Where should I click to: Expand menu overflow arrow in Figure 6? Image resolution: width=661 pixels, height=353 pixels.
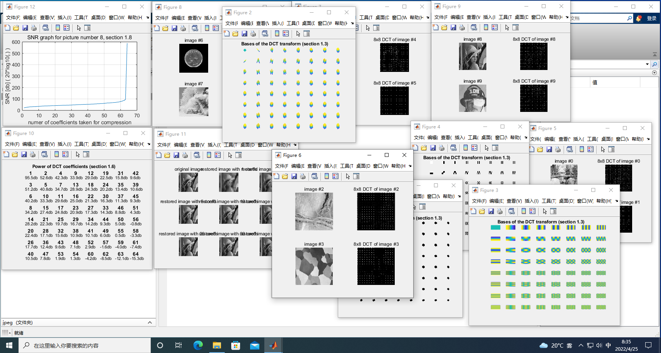click(410, 166)
